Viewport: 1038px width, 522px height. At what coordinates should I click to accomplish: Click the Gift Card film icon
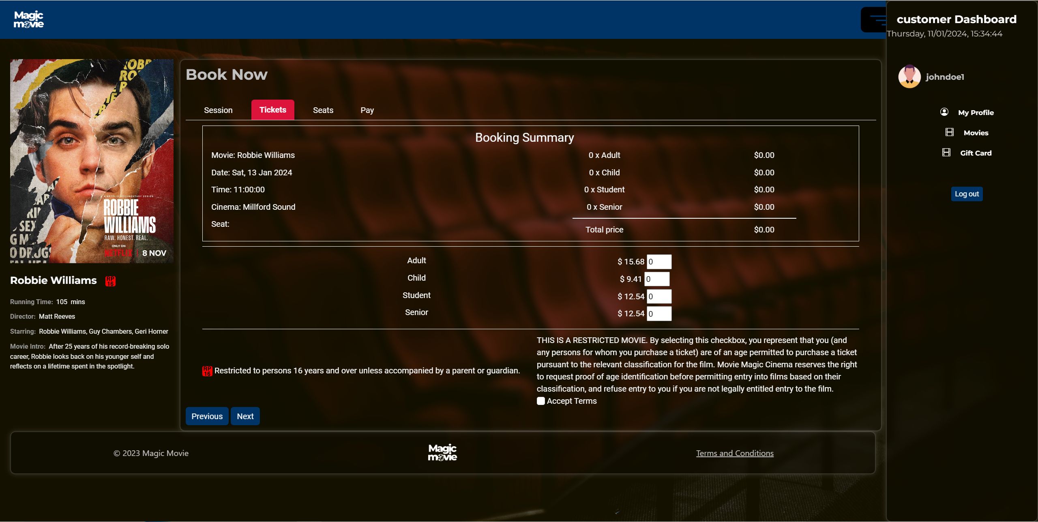(946, 153)
